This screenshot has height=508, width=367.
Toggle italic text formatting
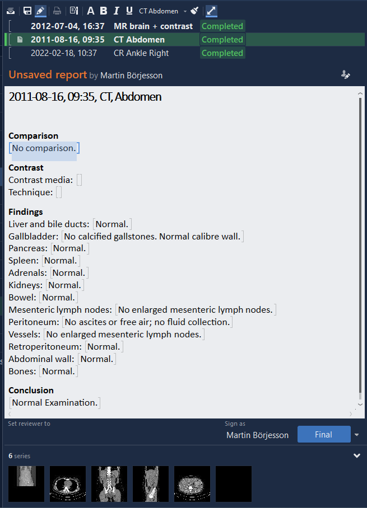(x=117, y=11)
